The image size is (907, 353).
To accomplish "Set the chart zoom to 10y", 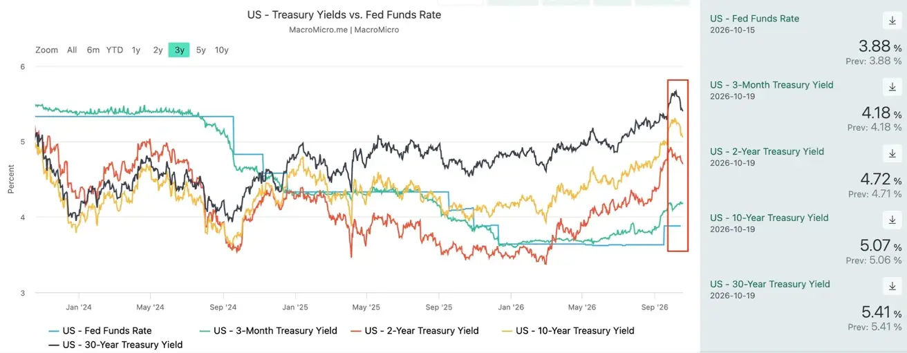I will tap(222, 50).
